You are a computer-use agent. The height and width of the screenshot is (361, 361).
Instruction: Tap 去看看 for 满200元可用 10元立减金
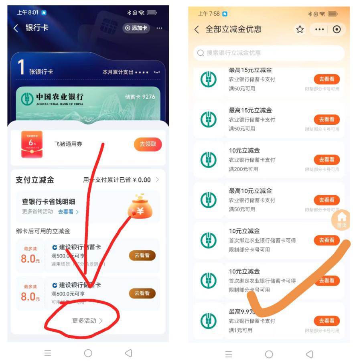pos(327,160)
